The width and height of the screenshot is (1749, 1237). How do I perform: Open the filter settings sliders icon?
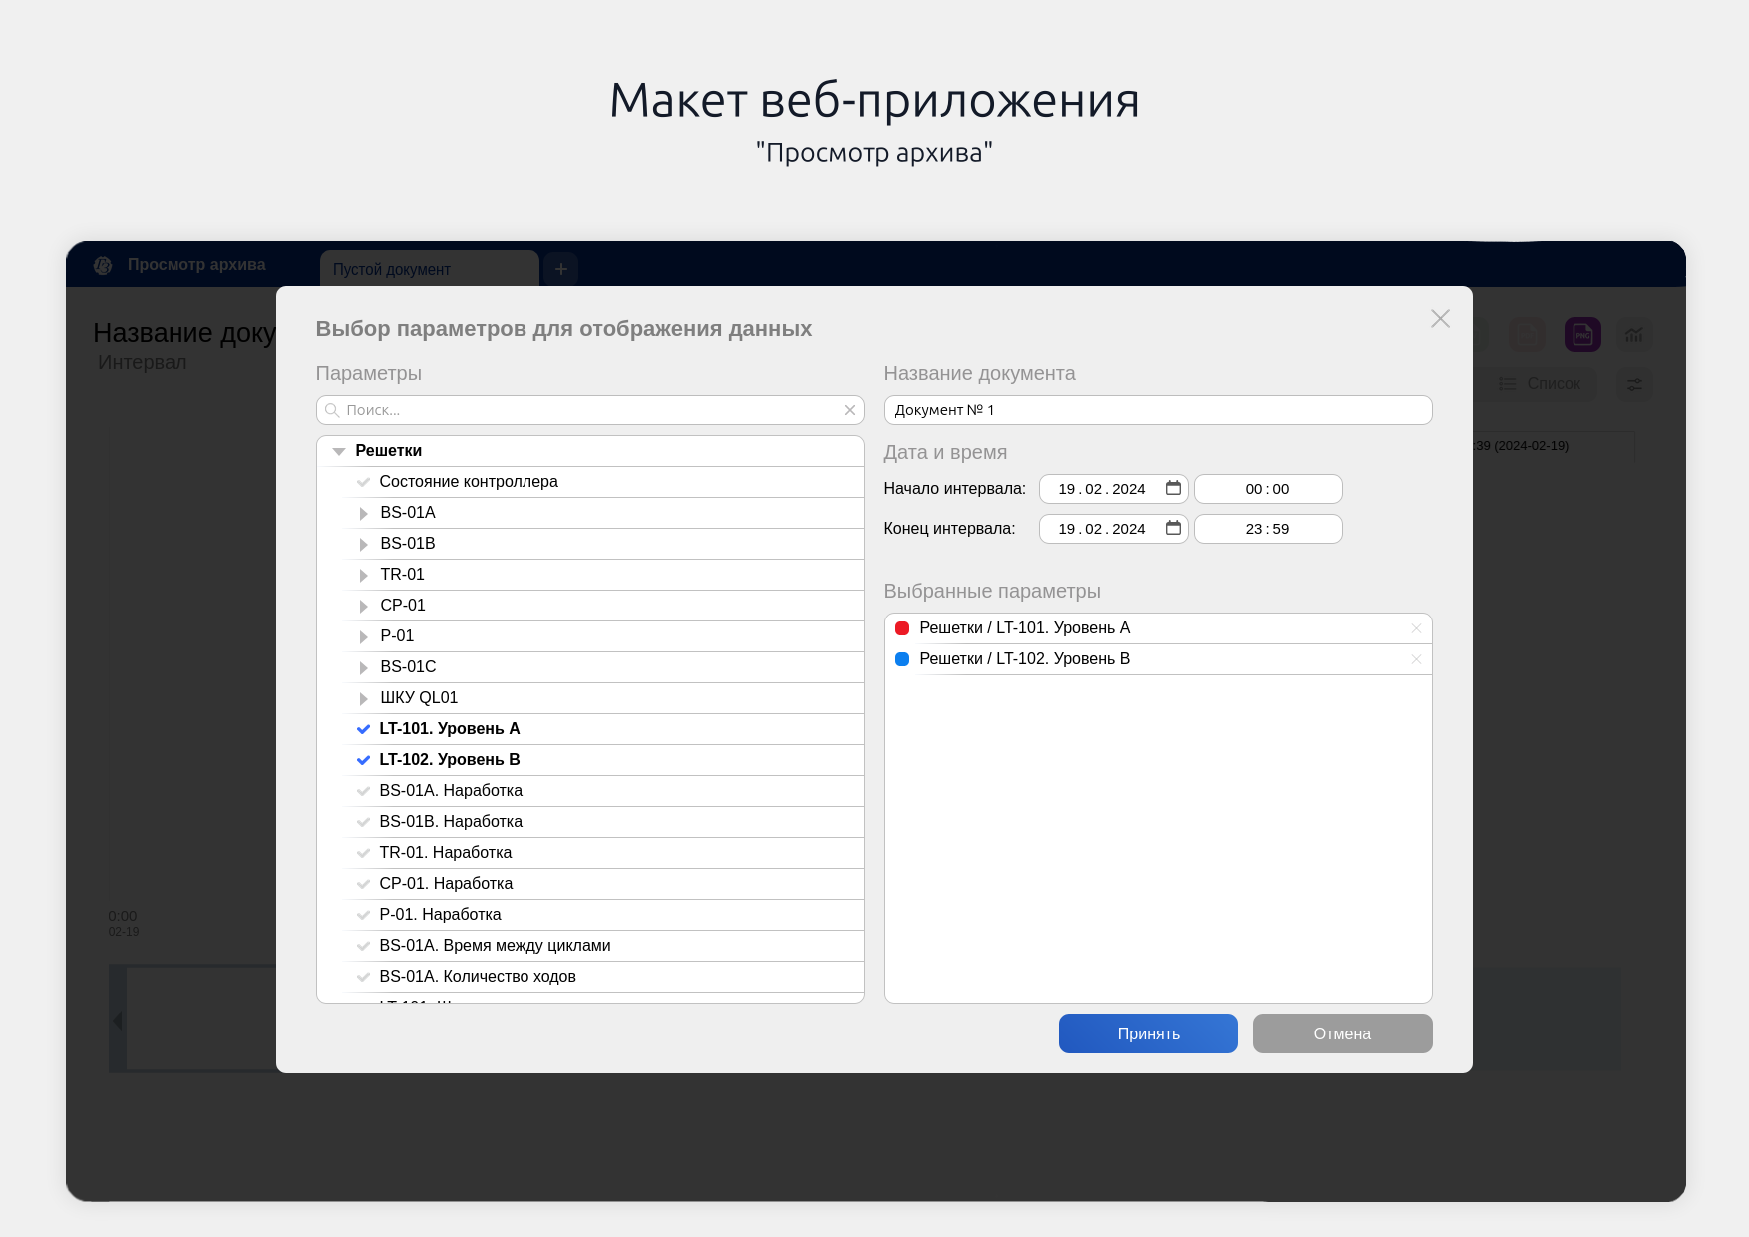point(1634,384)
